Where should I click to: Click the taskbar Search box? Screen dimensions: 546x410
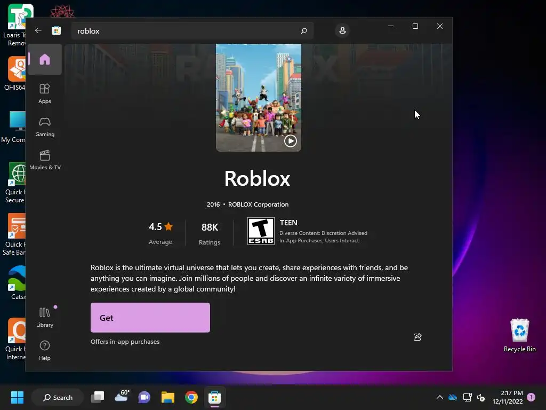click(x=58, y=397)
